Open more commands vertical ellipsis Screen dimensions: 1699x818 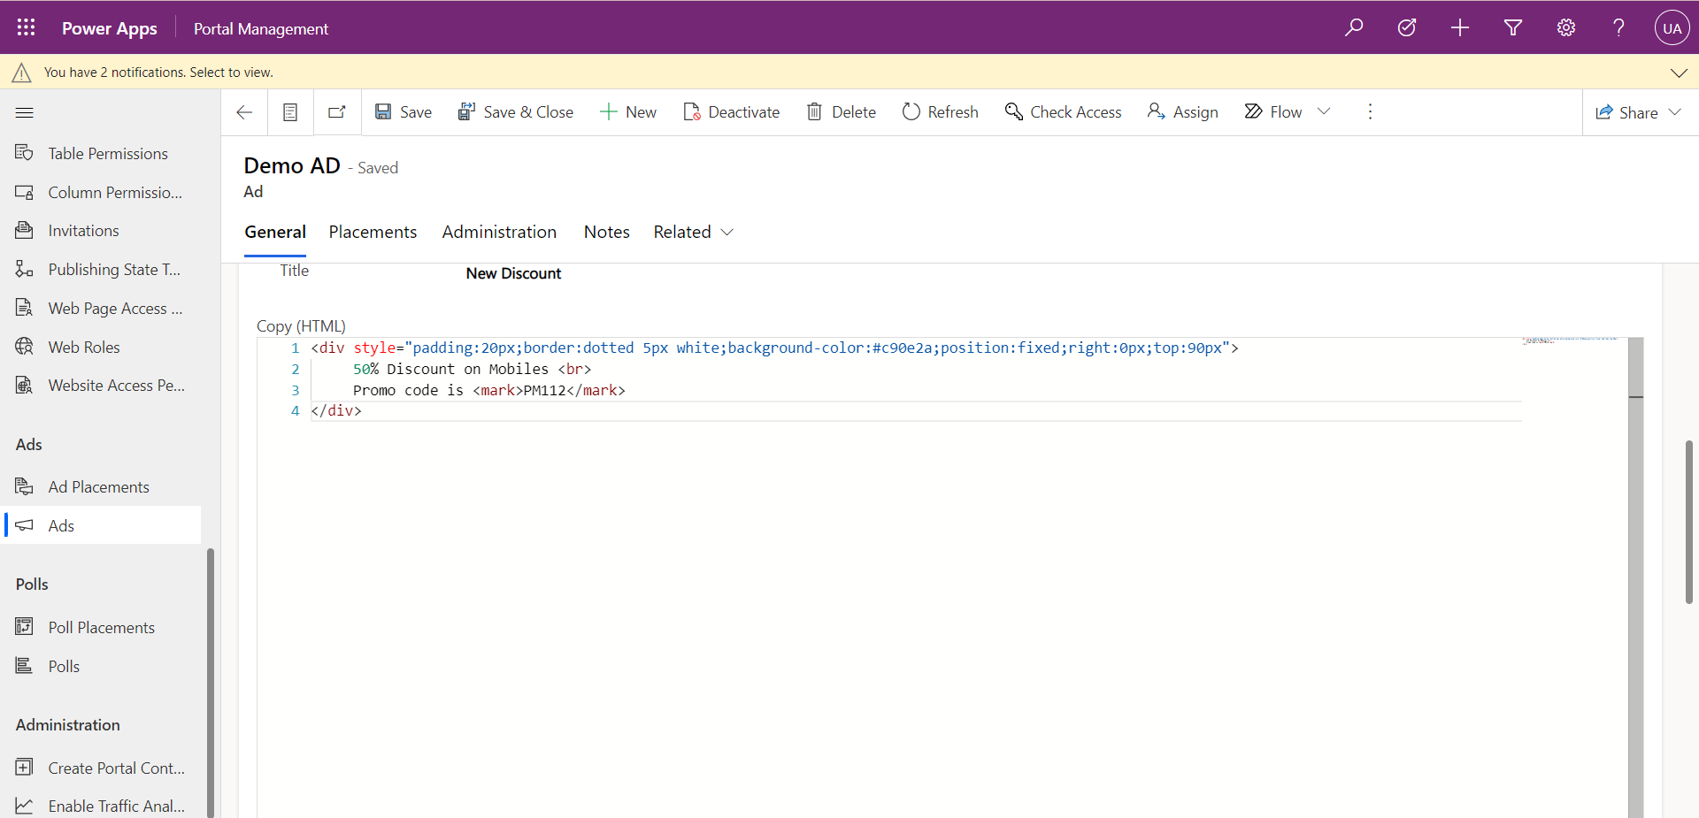[x=1370, y=111]
